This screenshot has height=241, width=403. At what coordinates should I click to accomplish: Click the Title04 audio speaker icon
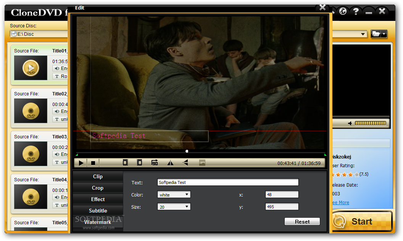click(x=57, y=197)
